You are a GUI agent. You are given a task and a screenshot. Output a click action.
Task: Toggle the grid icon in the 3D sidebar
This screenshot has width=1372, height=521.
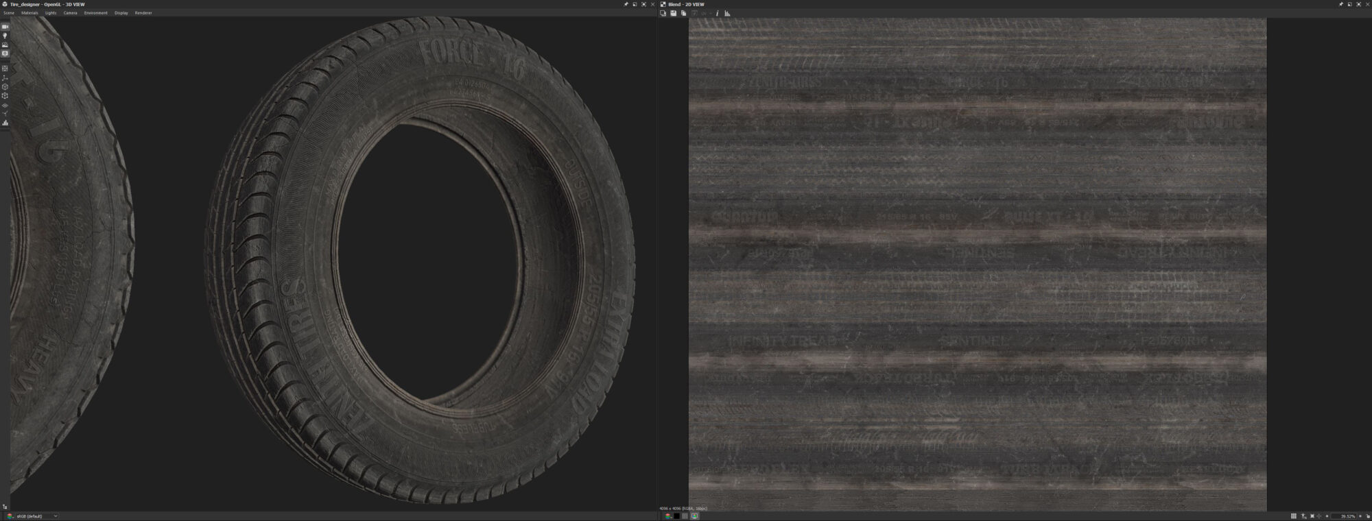point(5,69)
